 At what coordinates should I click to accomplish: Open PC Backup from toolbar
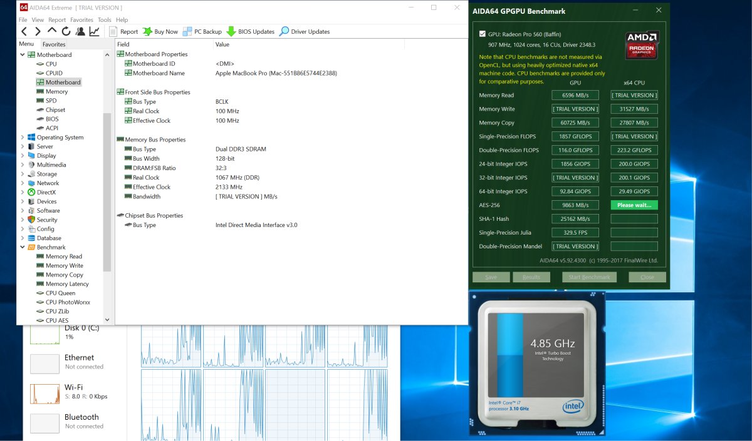point(202,31)
